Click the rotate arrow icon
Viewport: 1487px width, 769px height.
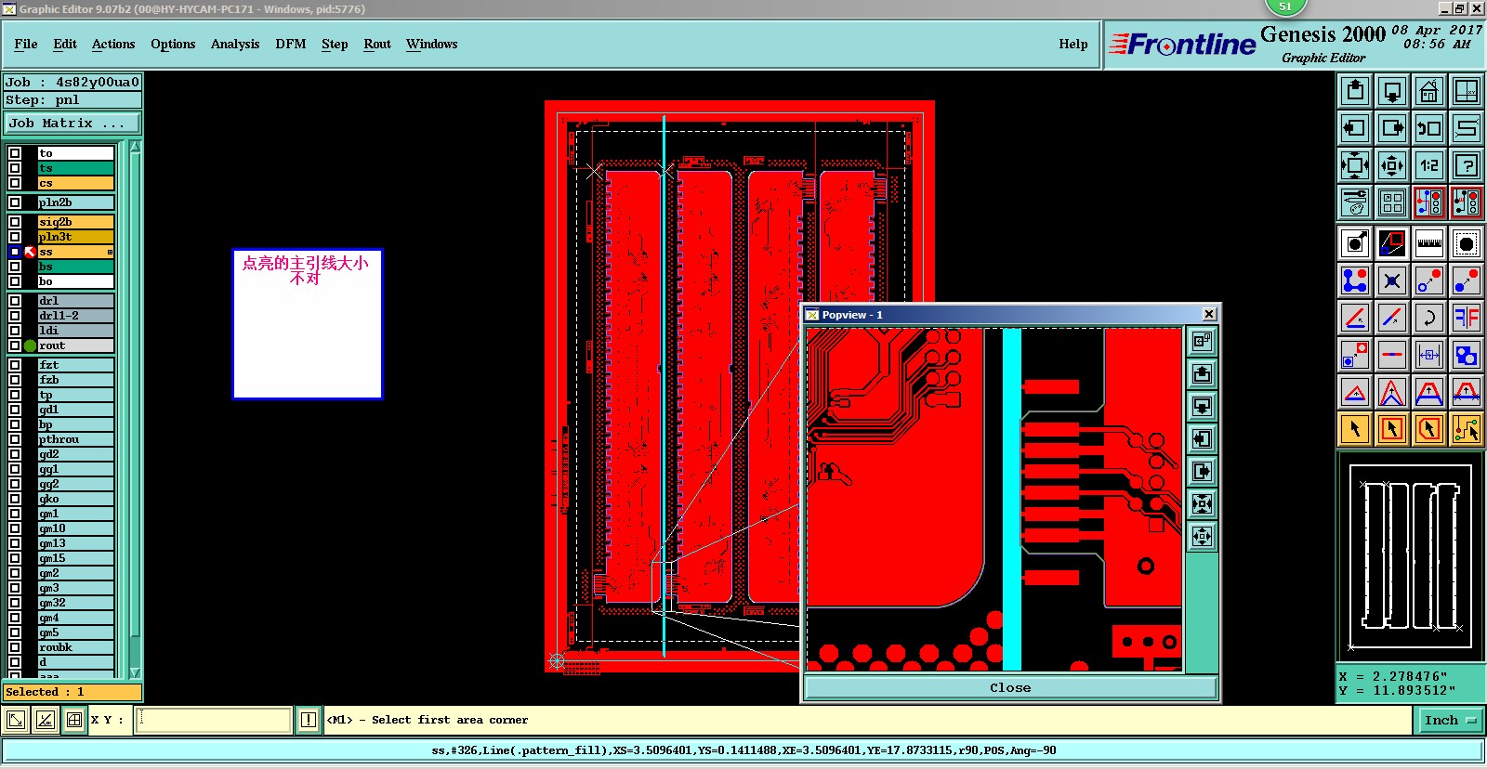coord(1429,318)
